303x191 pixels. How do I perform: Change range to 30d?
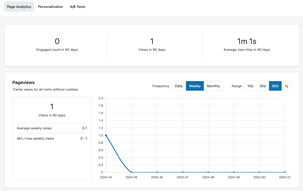point(262,86)
